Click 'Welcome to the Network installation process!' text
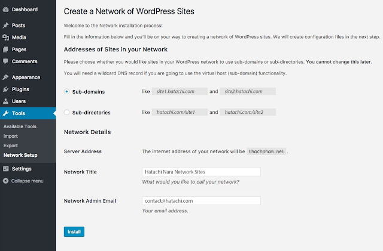The width and height of the screenshot is (383, 251). point(113,26)
